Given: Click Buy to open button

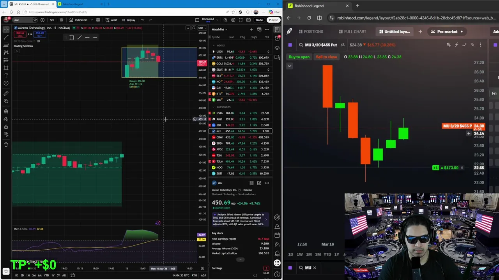Looking at the screenshot, I should click(x=299, y=57).
